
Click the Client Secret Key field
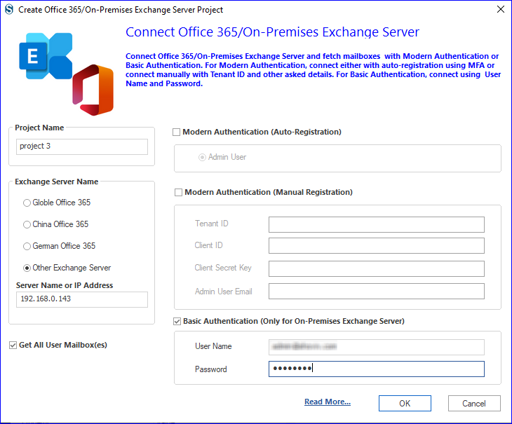pos(377,268)
